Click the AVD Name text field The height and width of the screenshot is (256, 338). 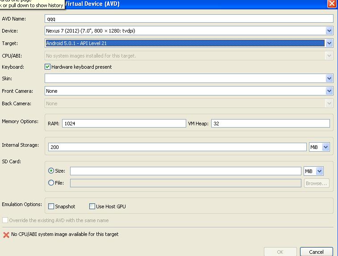[x=189, y=19]
